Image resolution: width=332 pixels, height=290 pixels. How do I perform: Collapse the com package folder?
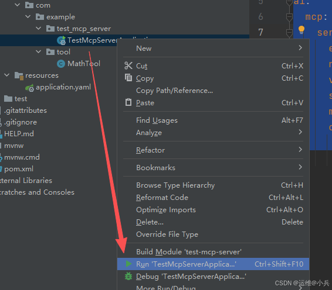point(18,5)
